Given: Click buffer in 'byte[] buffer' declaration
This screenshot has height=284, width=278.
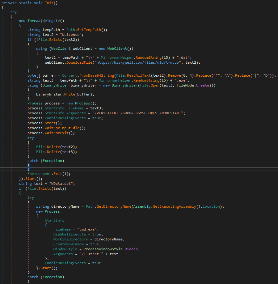Looking at the screenshot, I should point(49,75).
